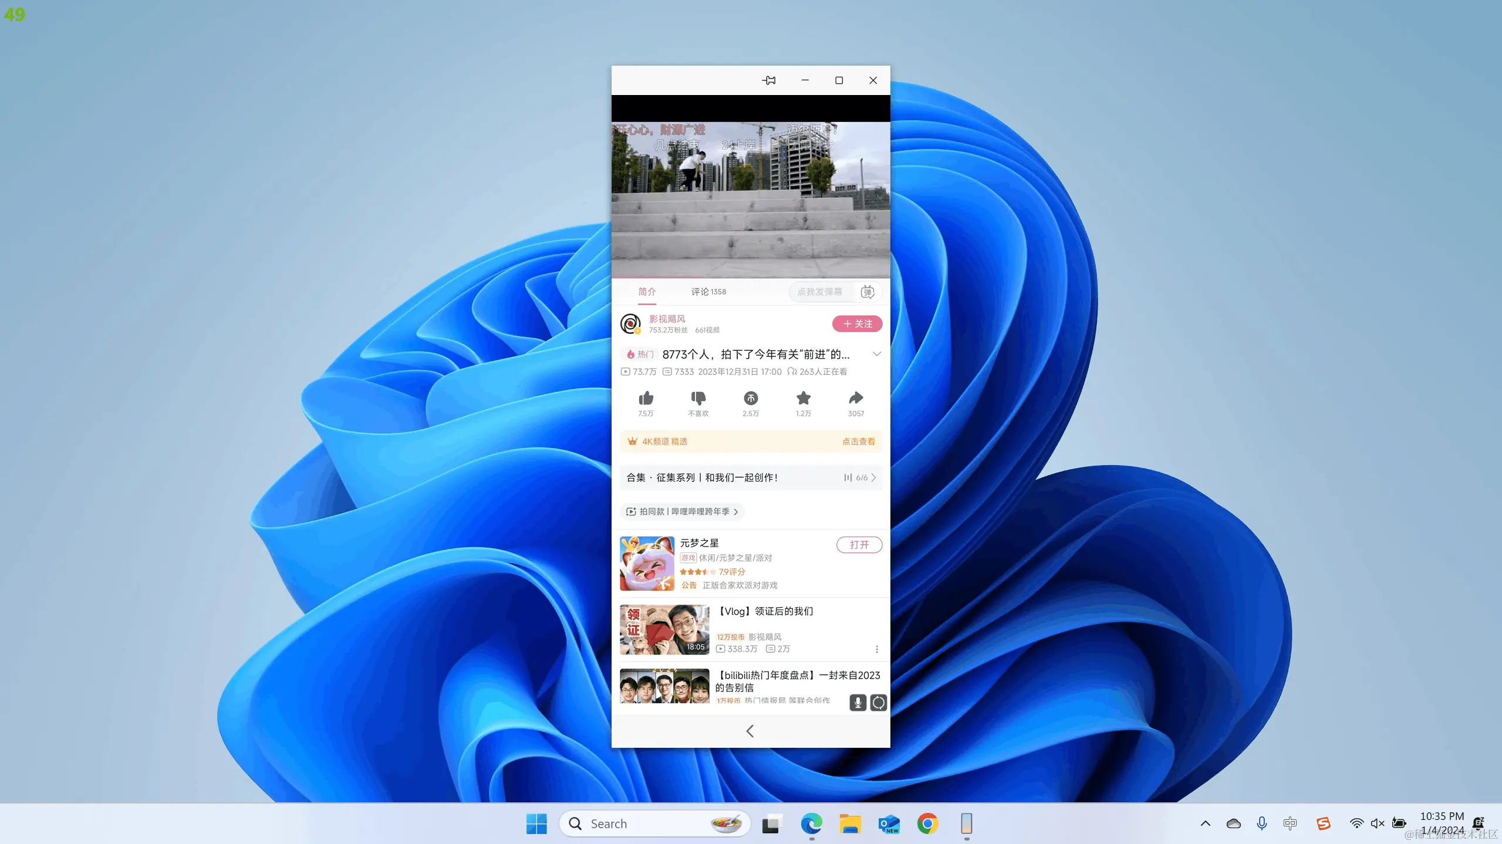The width and height of the screenshot is (1502, 844).
Task: Click the coin donate icon
Action: (x=750, y=399)
